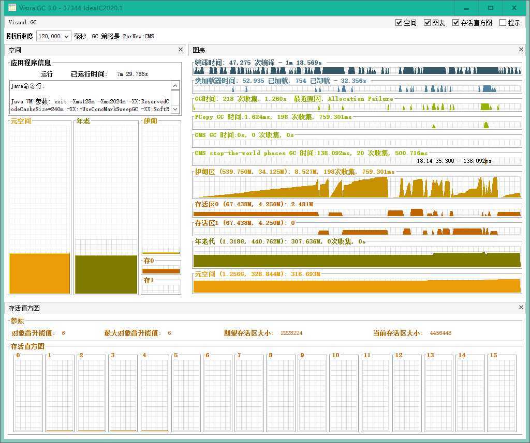Click the 当前存活区大小 value 4456448
Viewport: 530px width, 443px height.
440,333
